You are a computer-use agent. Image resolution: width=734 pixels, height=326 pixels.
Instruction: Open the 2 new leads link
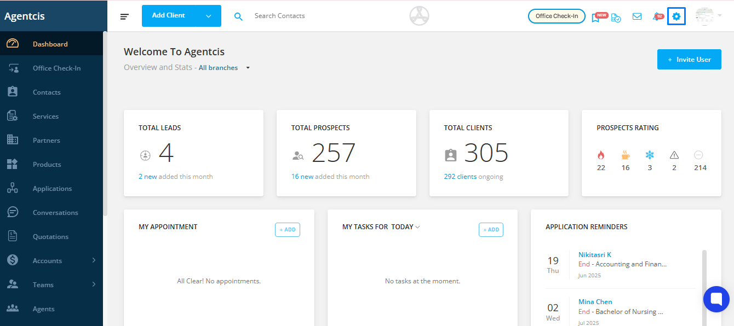tap(148, 177)
